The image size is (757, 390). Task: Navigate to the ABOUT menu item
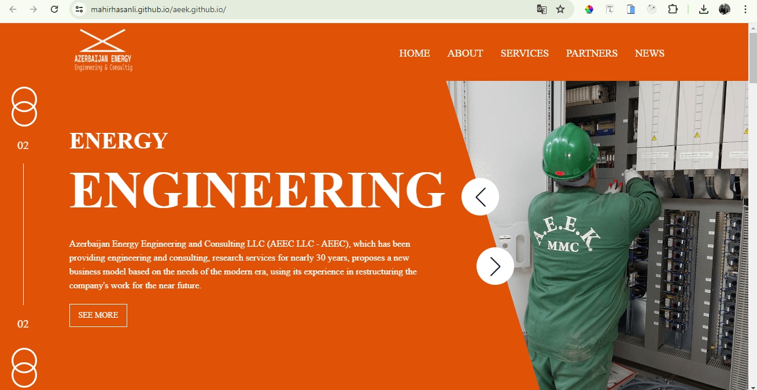[x=465, y=53]
